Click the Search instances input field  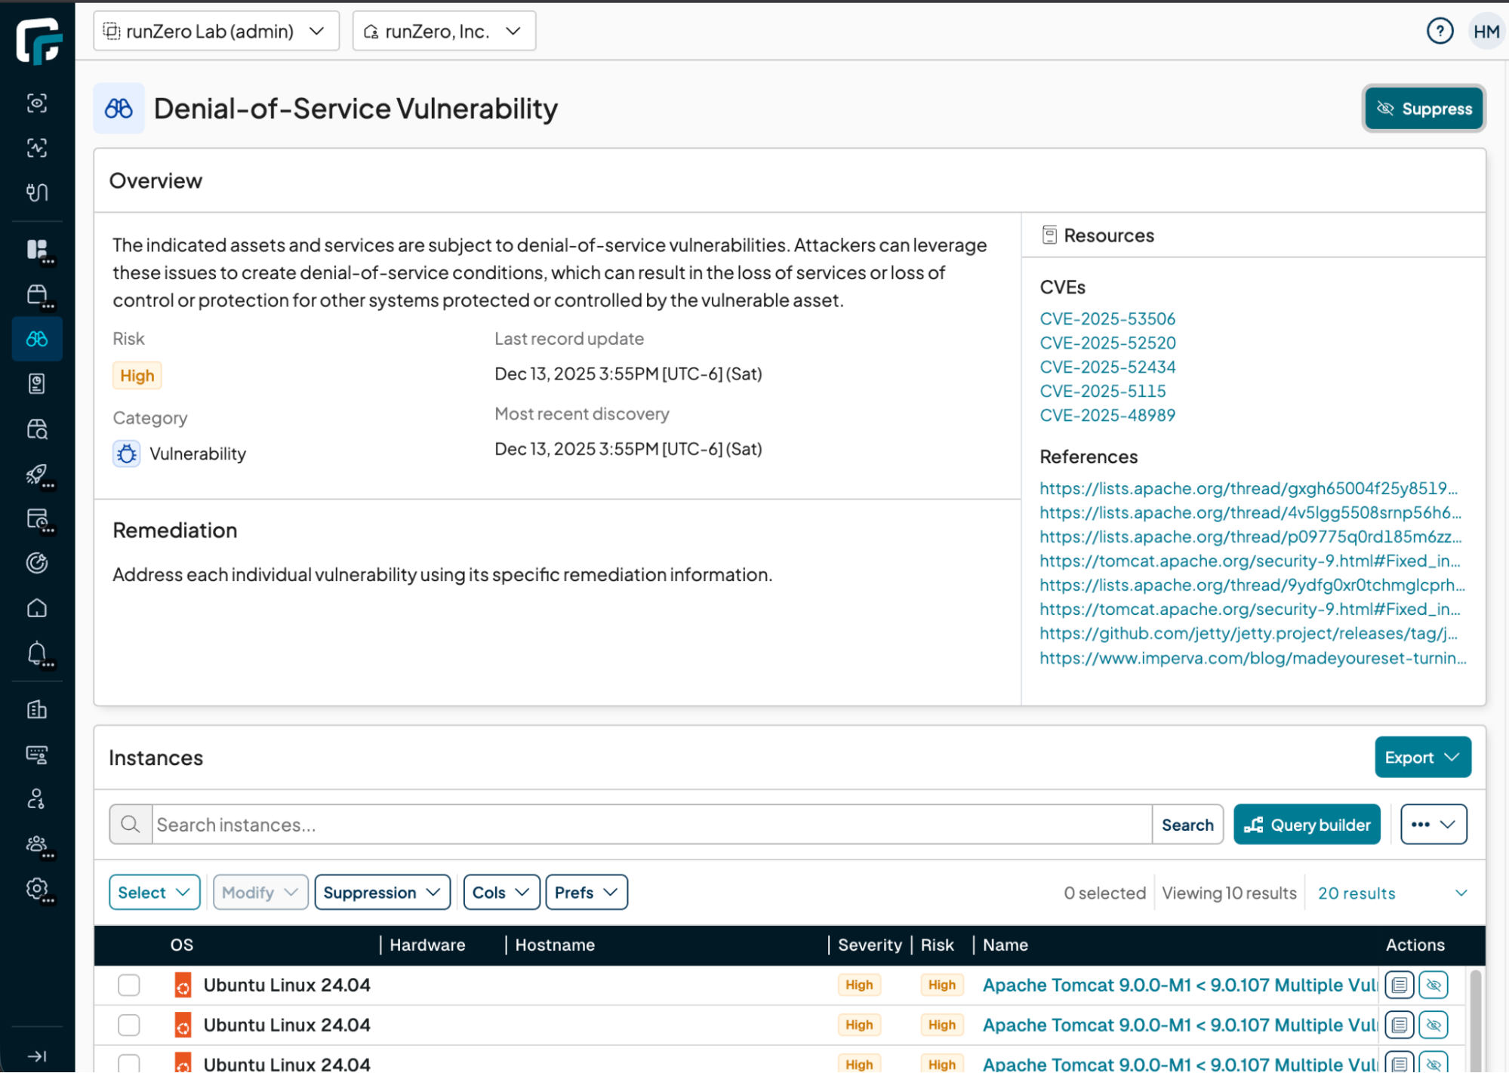coord(651,825)
